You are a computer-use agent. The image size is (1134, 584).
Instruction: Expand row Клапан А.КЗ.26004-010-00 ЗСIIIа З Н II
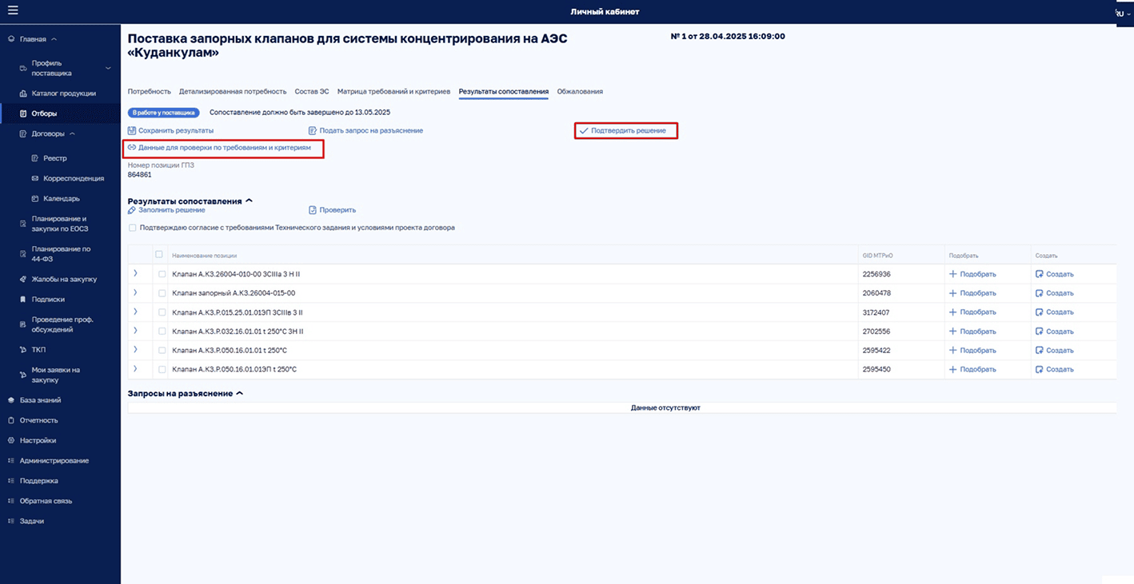click(x=135, y=273)
